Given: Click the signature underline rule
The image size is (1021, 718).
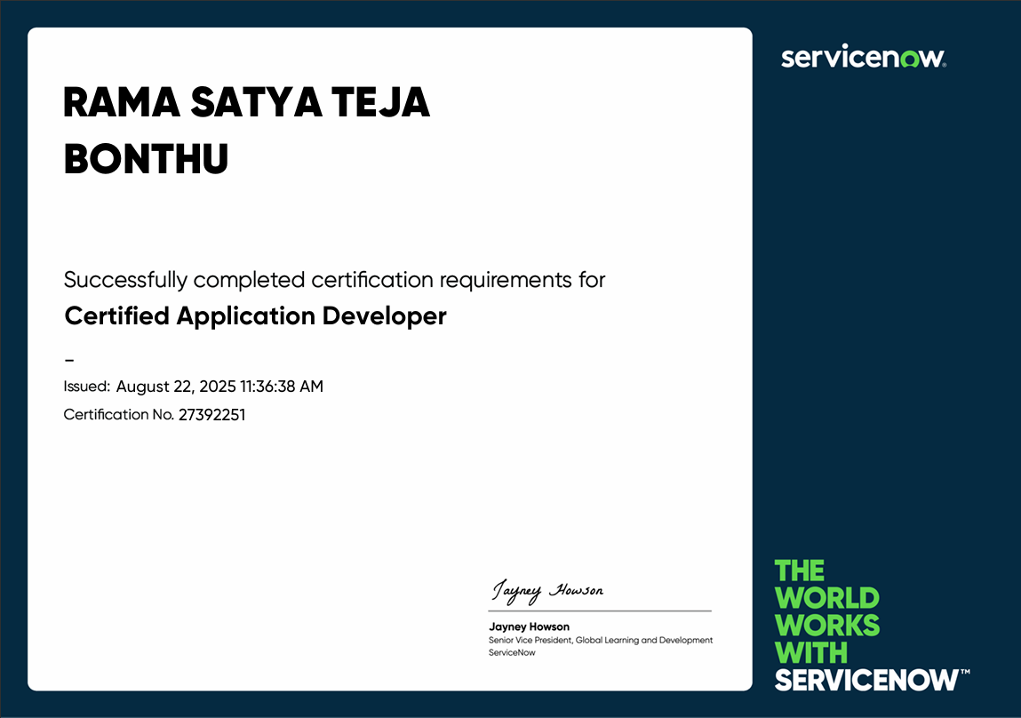Looking at the screenshot, I should point(600,610).
